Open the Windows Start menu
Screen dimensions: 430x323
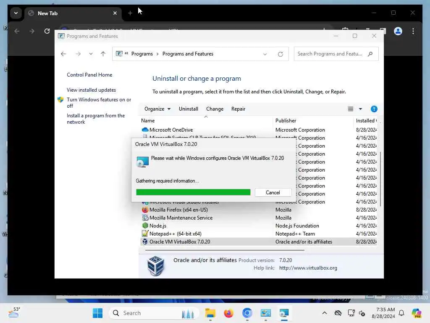[97, 313]
